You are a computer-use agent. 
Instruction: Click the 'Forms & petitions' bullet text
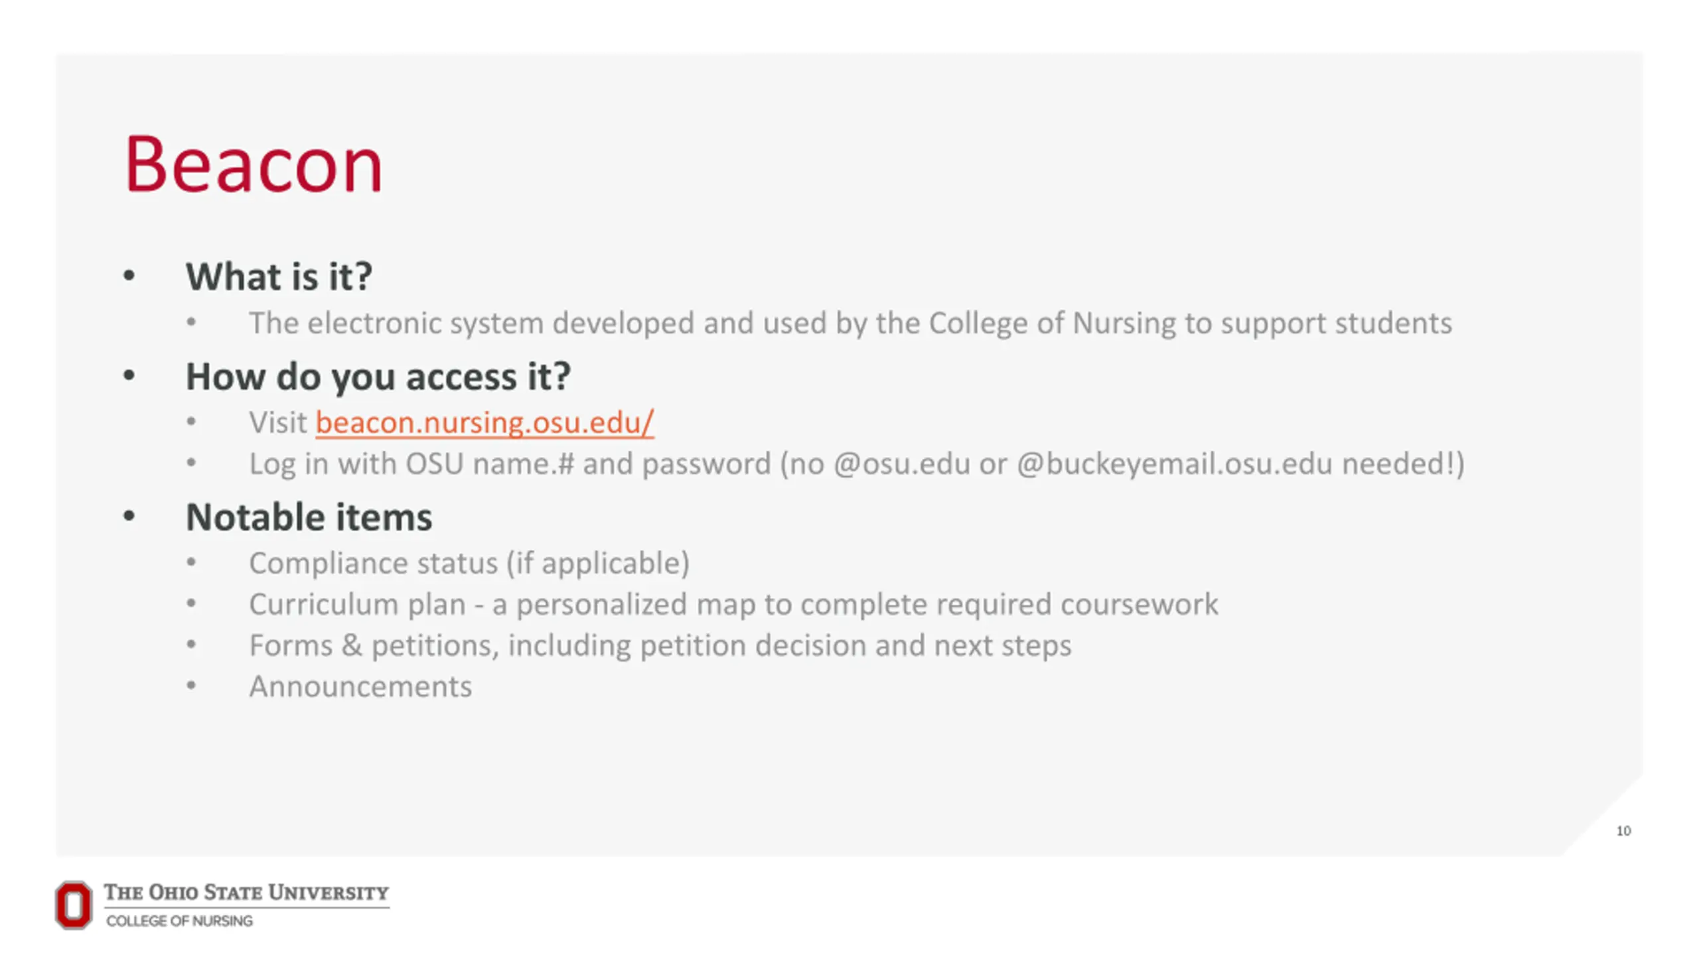point(660,645)
